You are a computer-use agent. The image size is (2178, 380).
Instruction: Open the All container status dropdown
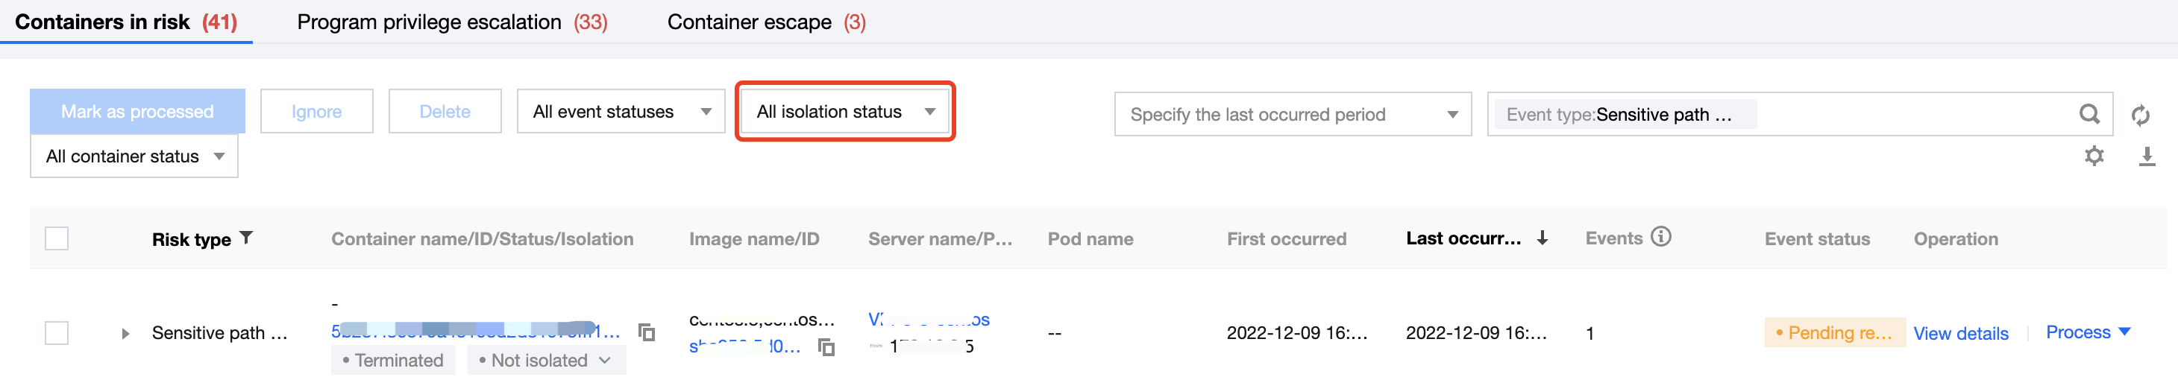coord(134,156)
